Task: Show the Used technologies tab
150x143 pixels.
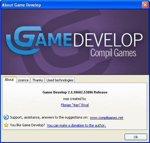Action: 60,80
